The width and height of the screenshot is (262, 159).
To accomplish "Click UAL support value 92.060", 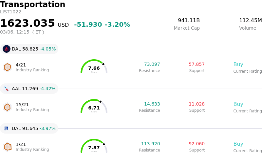I will point(196,144).
